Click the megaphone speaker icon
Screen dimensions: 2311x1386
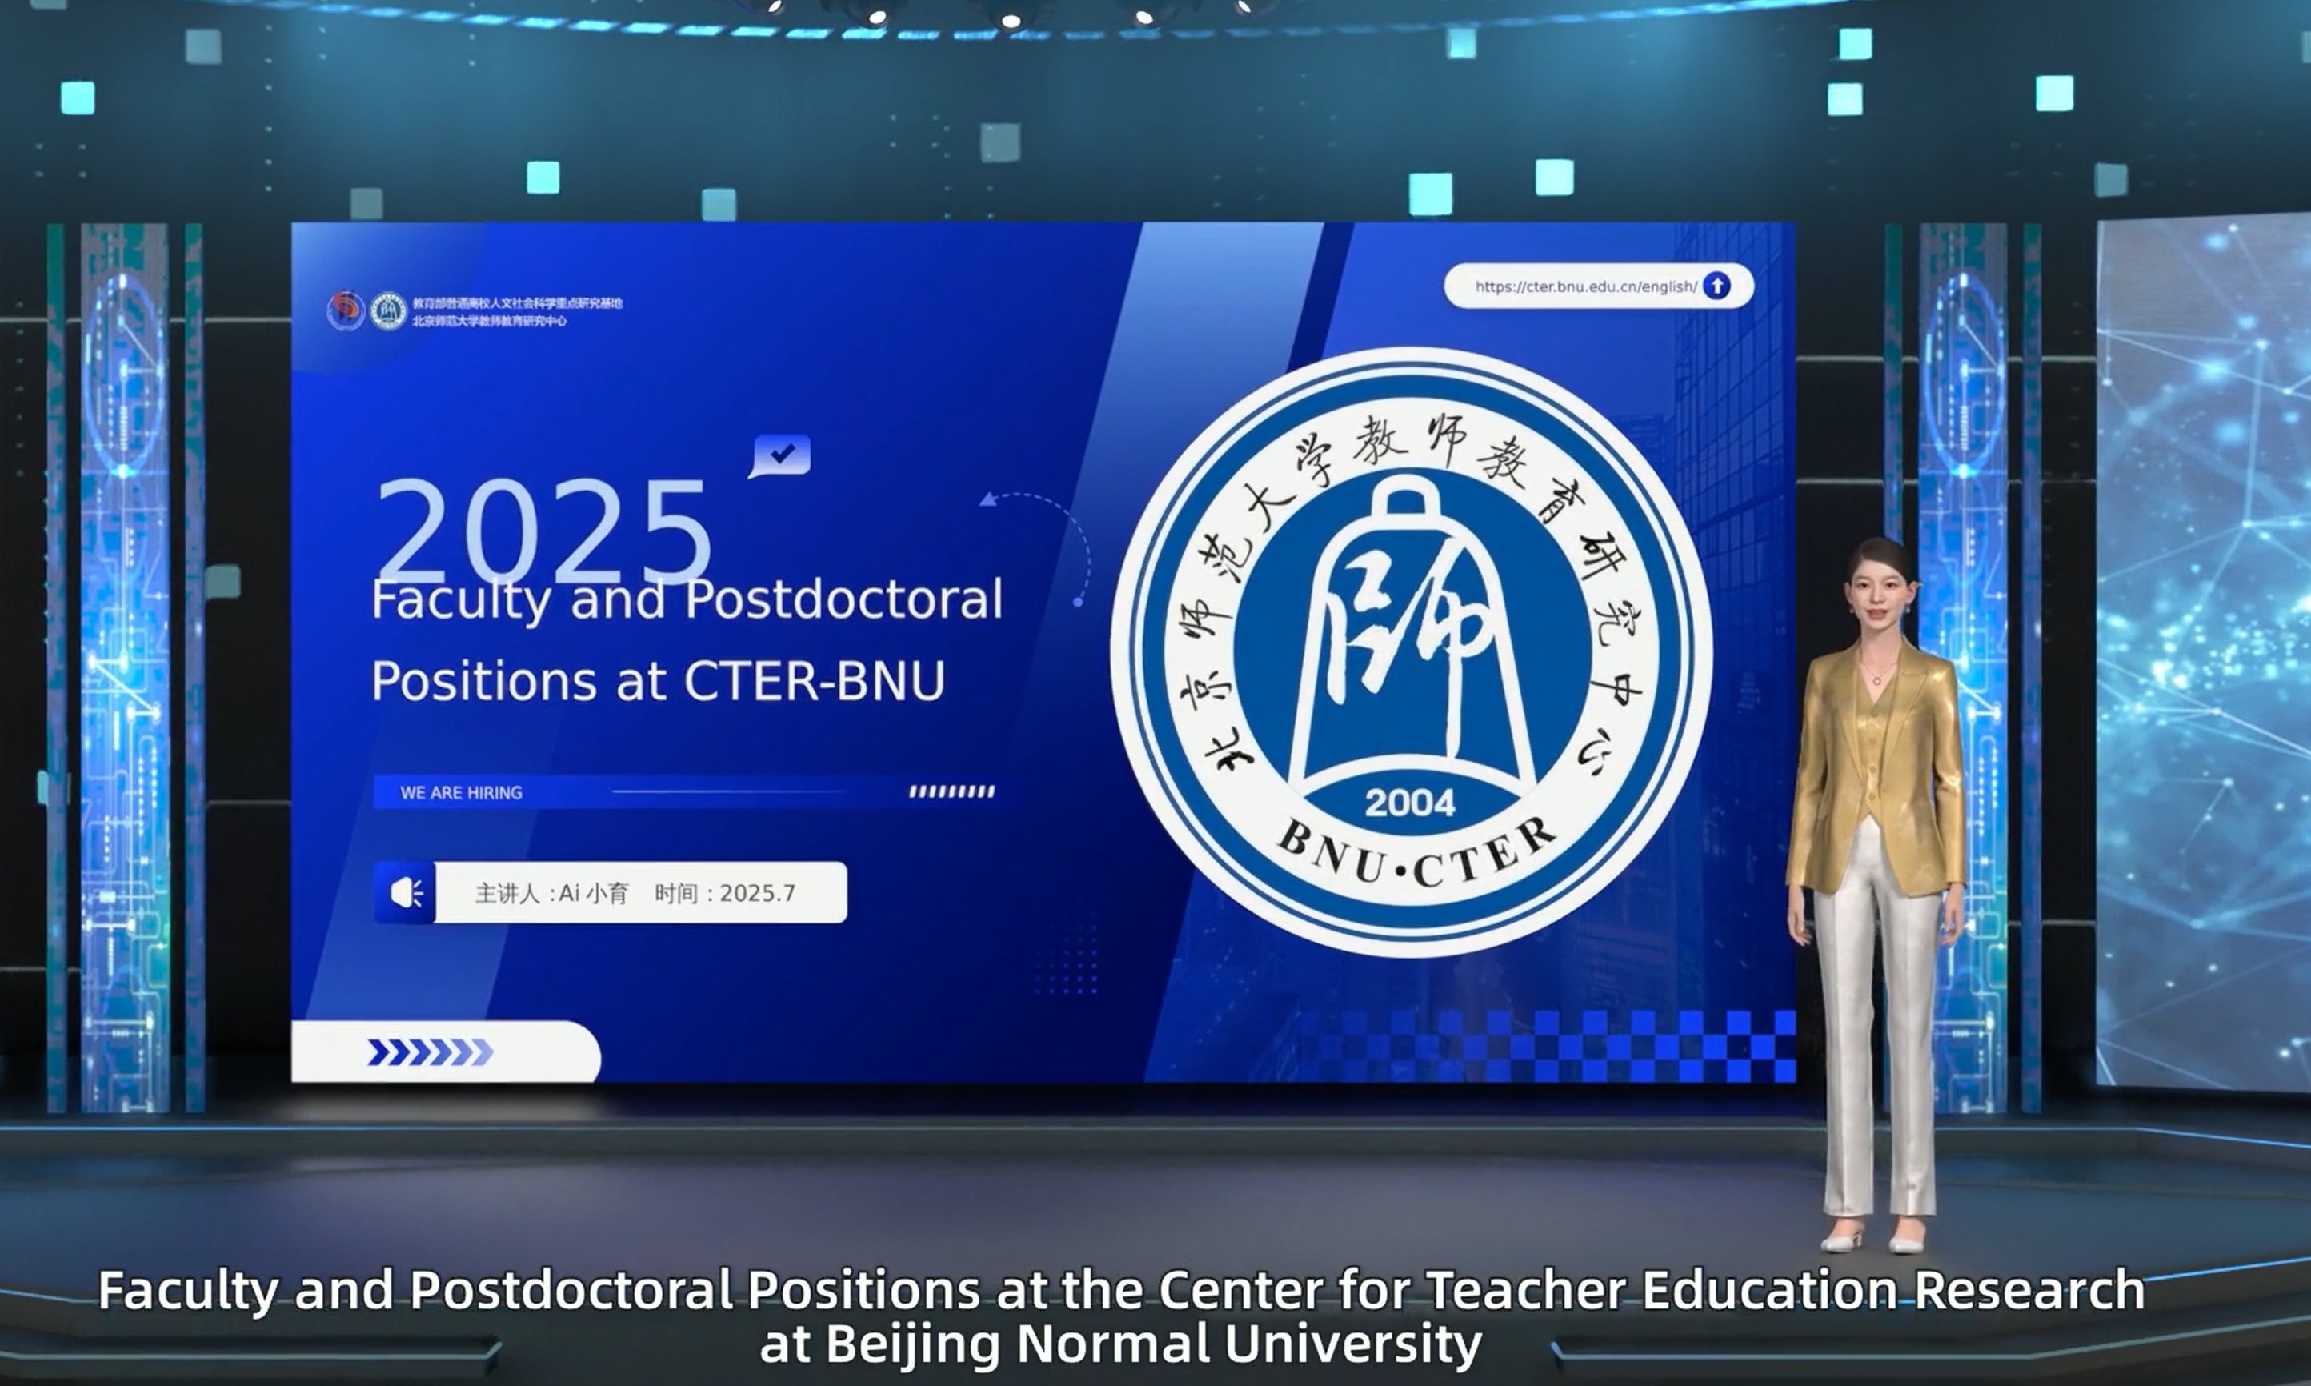coord(405,893)
